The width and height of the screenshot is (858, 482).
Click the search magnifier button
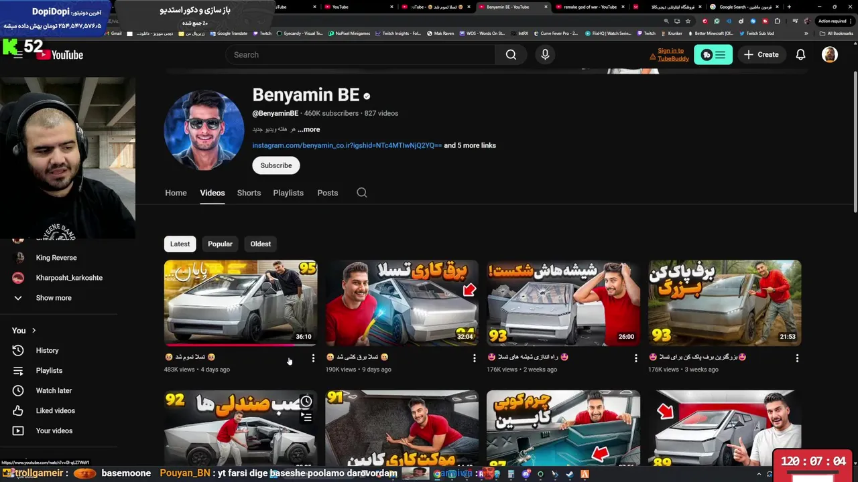tap(511, 55)
